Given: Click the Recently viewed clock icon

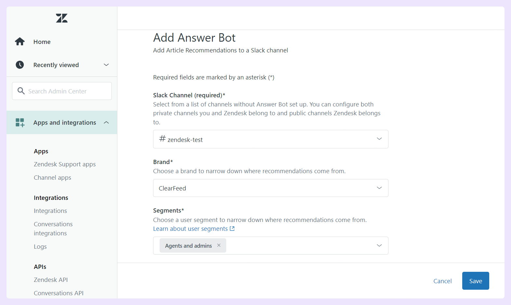Looking at the screenshot, I should point(20,65).
